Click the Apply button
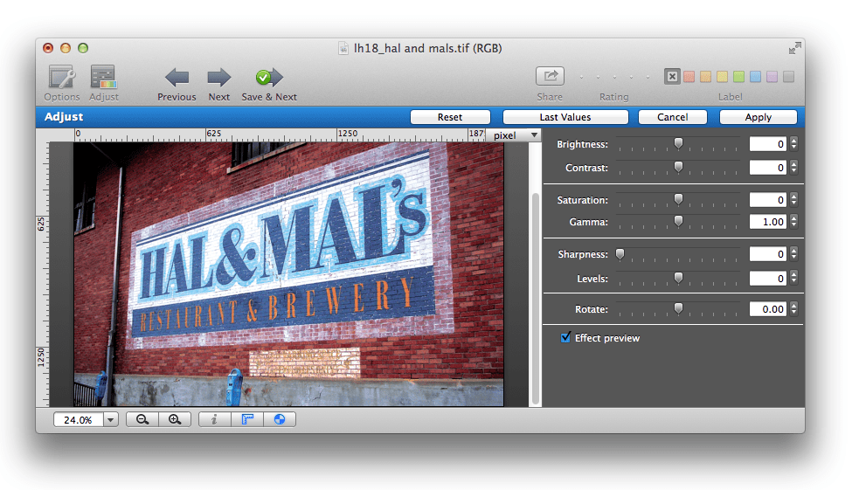 coord(758,117)
